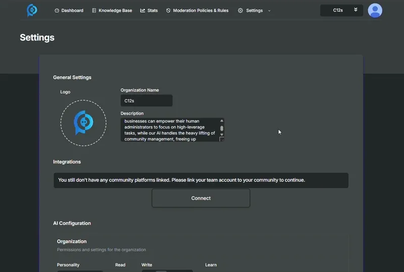
Task: Click the double chevron in the organization selector
Action: (356, 10)
